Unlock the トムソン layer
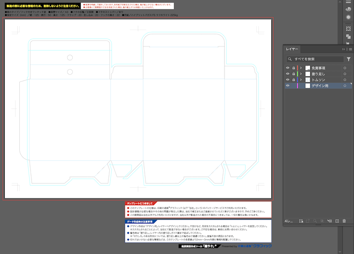Screen dimensions: 354x254 (293, 80)
